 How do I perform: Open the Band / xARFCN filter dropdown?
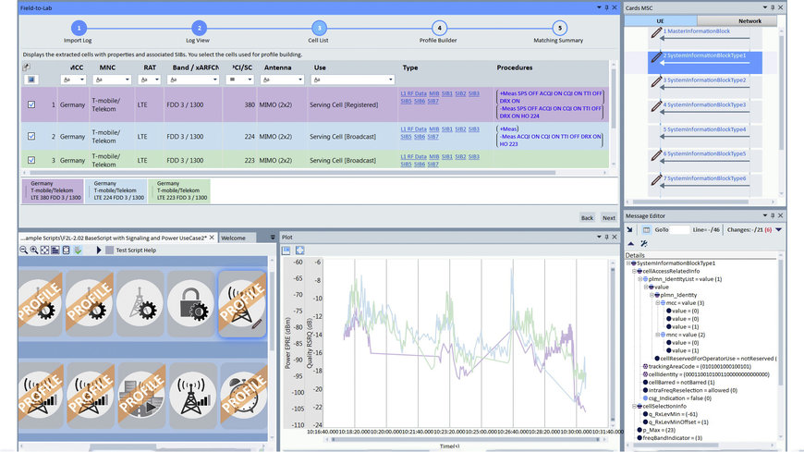pyautogui.click(x=214, y=79)
